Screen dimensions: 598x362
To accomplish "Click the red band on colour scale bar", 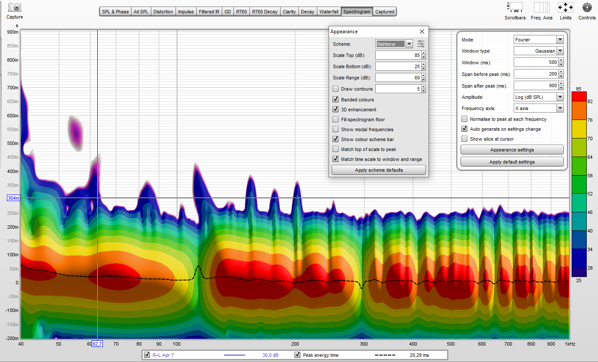I will (579, 97).
